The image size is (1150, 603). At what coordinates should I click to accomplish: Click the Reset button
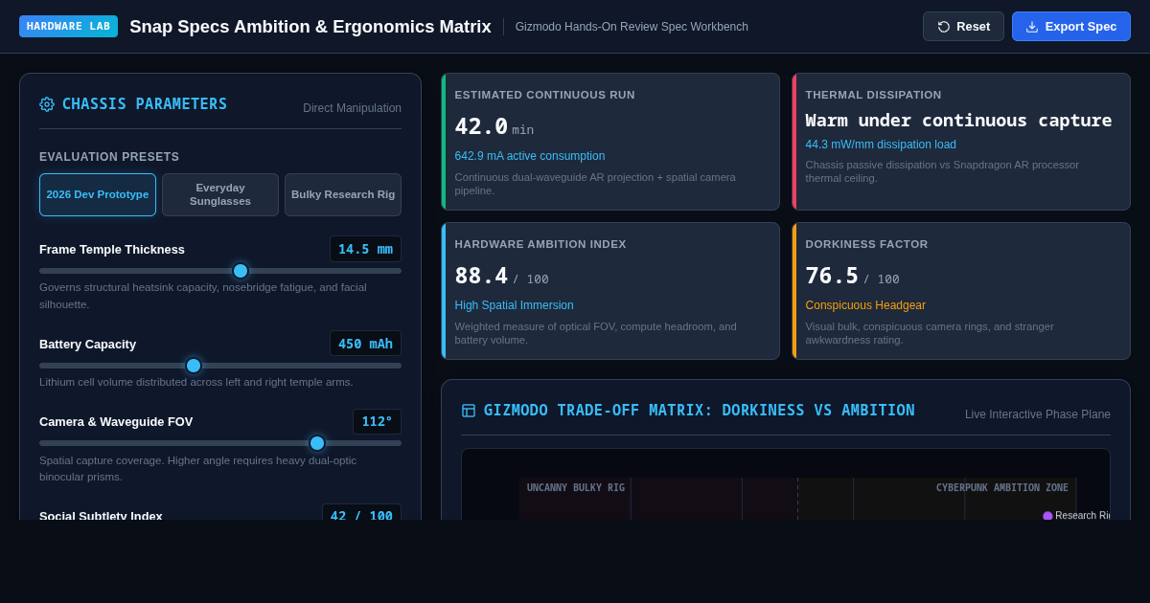[963, 26]
